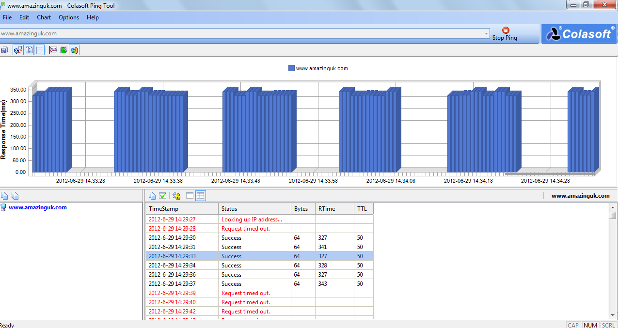Image resolution: width=618 pixels, height=328 pixels.
Task: Click the chart's horizontal scrollbar thumb
Action: pyautogui.click(x=549, y=174)
